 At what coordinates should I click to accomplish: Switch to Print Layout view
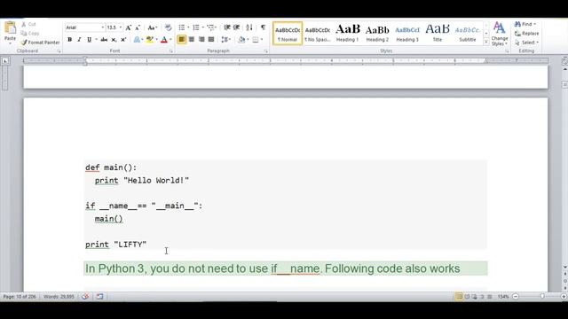(x=460, y=297)
